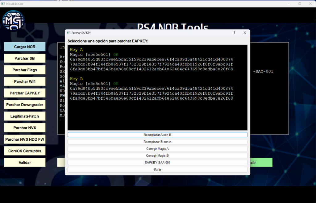The image size is (316, 203).
Task: Click the dialog help question mark button
Action: (x=234, y=33)
